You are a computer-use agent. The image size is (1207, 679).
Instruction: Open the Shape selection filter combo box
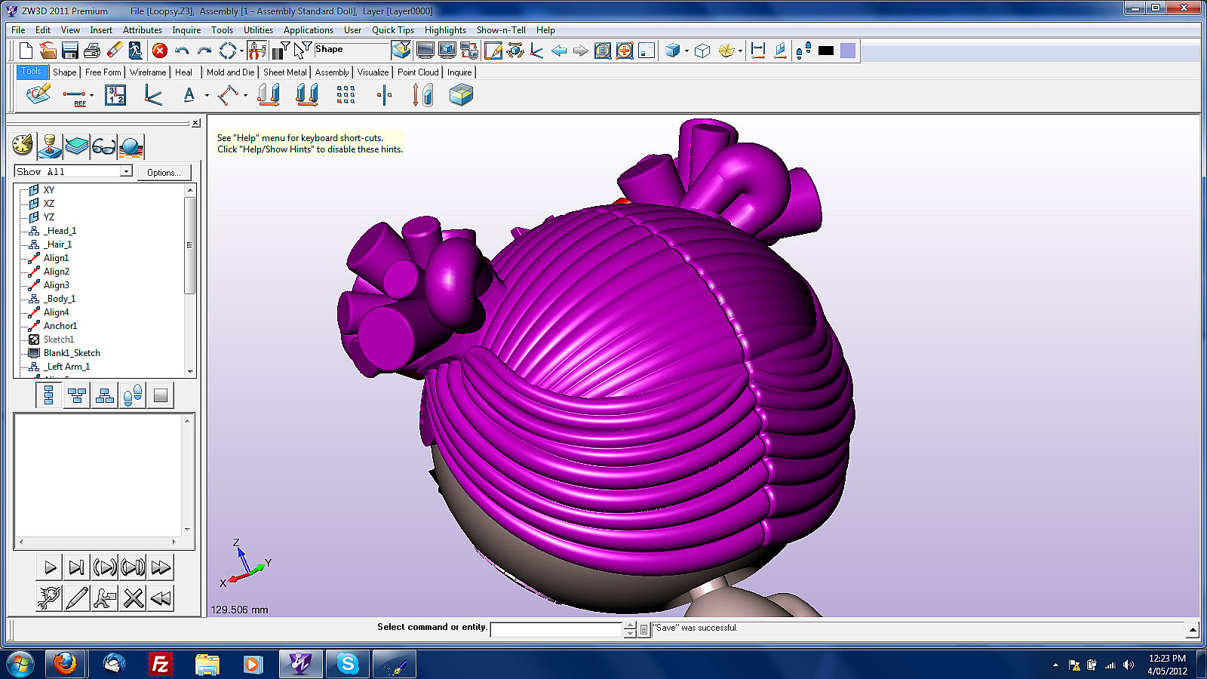[352, 51]
